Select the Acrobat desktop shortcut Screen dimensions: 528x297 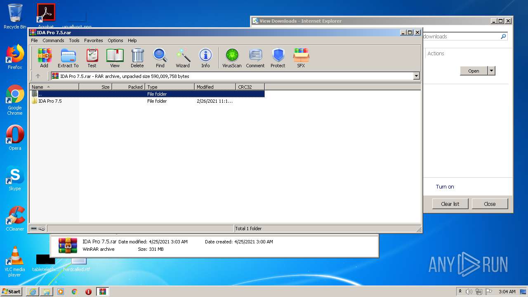coord(46,16)
